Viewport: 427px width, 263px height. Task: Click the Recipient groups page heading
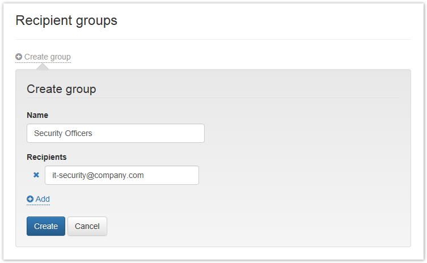pos(66,20)
